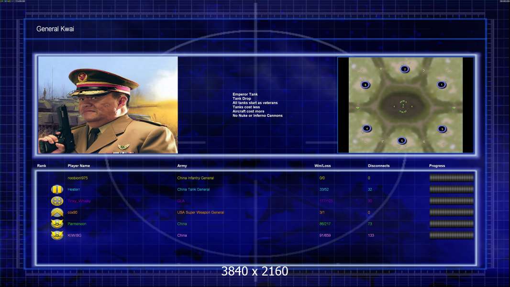Viewport: 510px width, 287px height.
Task: Click the Win/Loss column header
Action: click(x=322, y=166)
